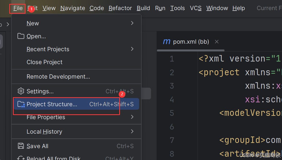Choose Reload All from Disk

76,158
